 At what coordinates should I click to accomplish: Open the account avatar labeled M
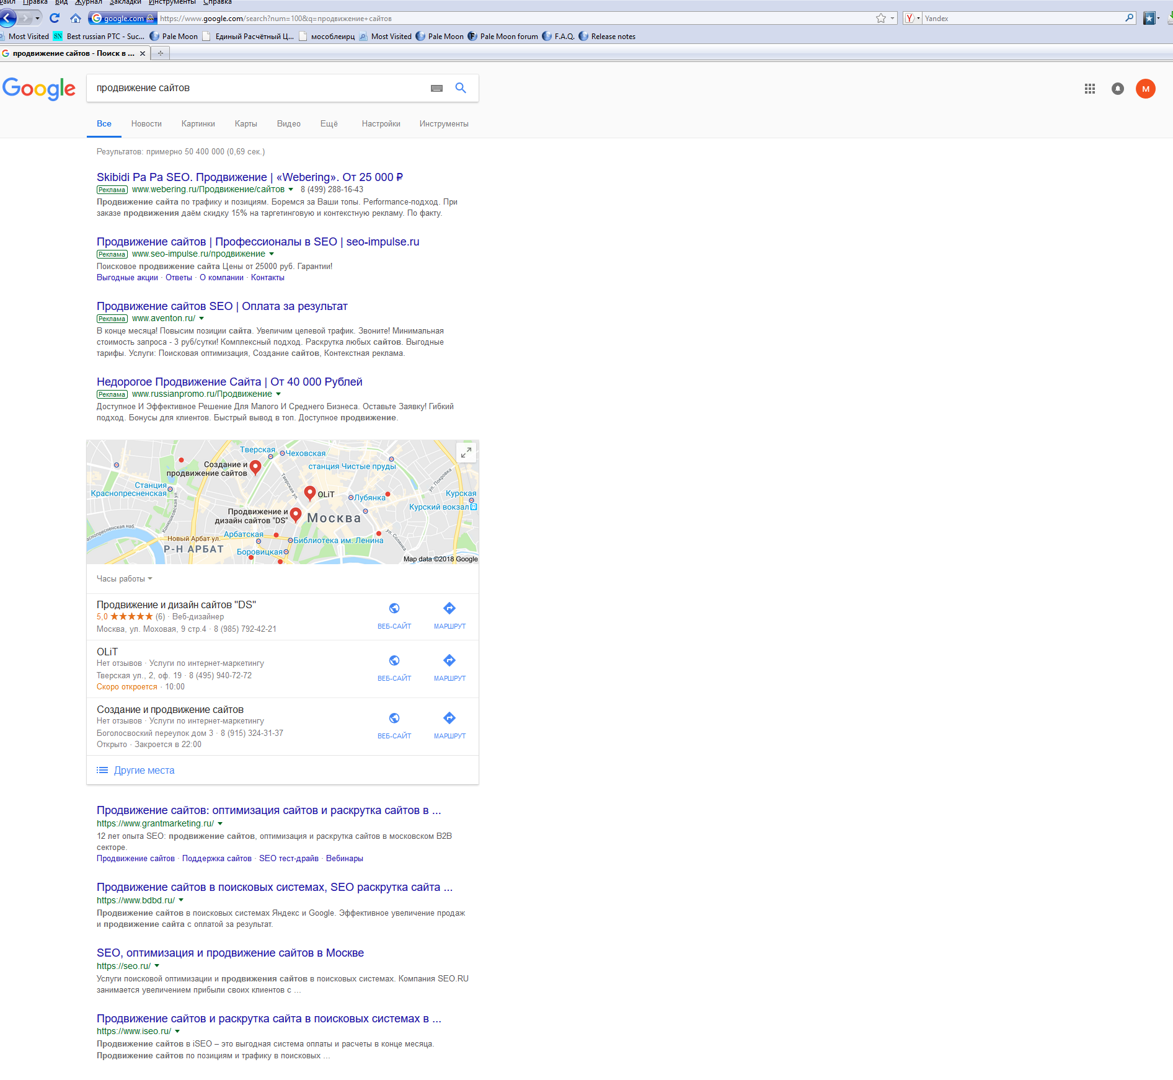coord(1146,89)
